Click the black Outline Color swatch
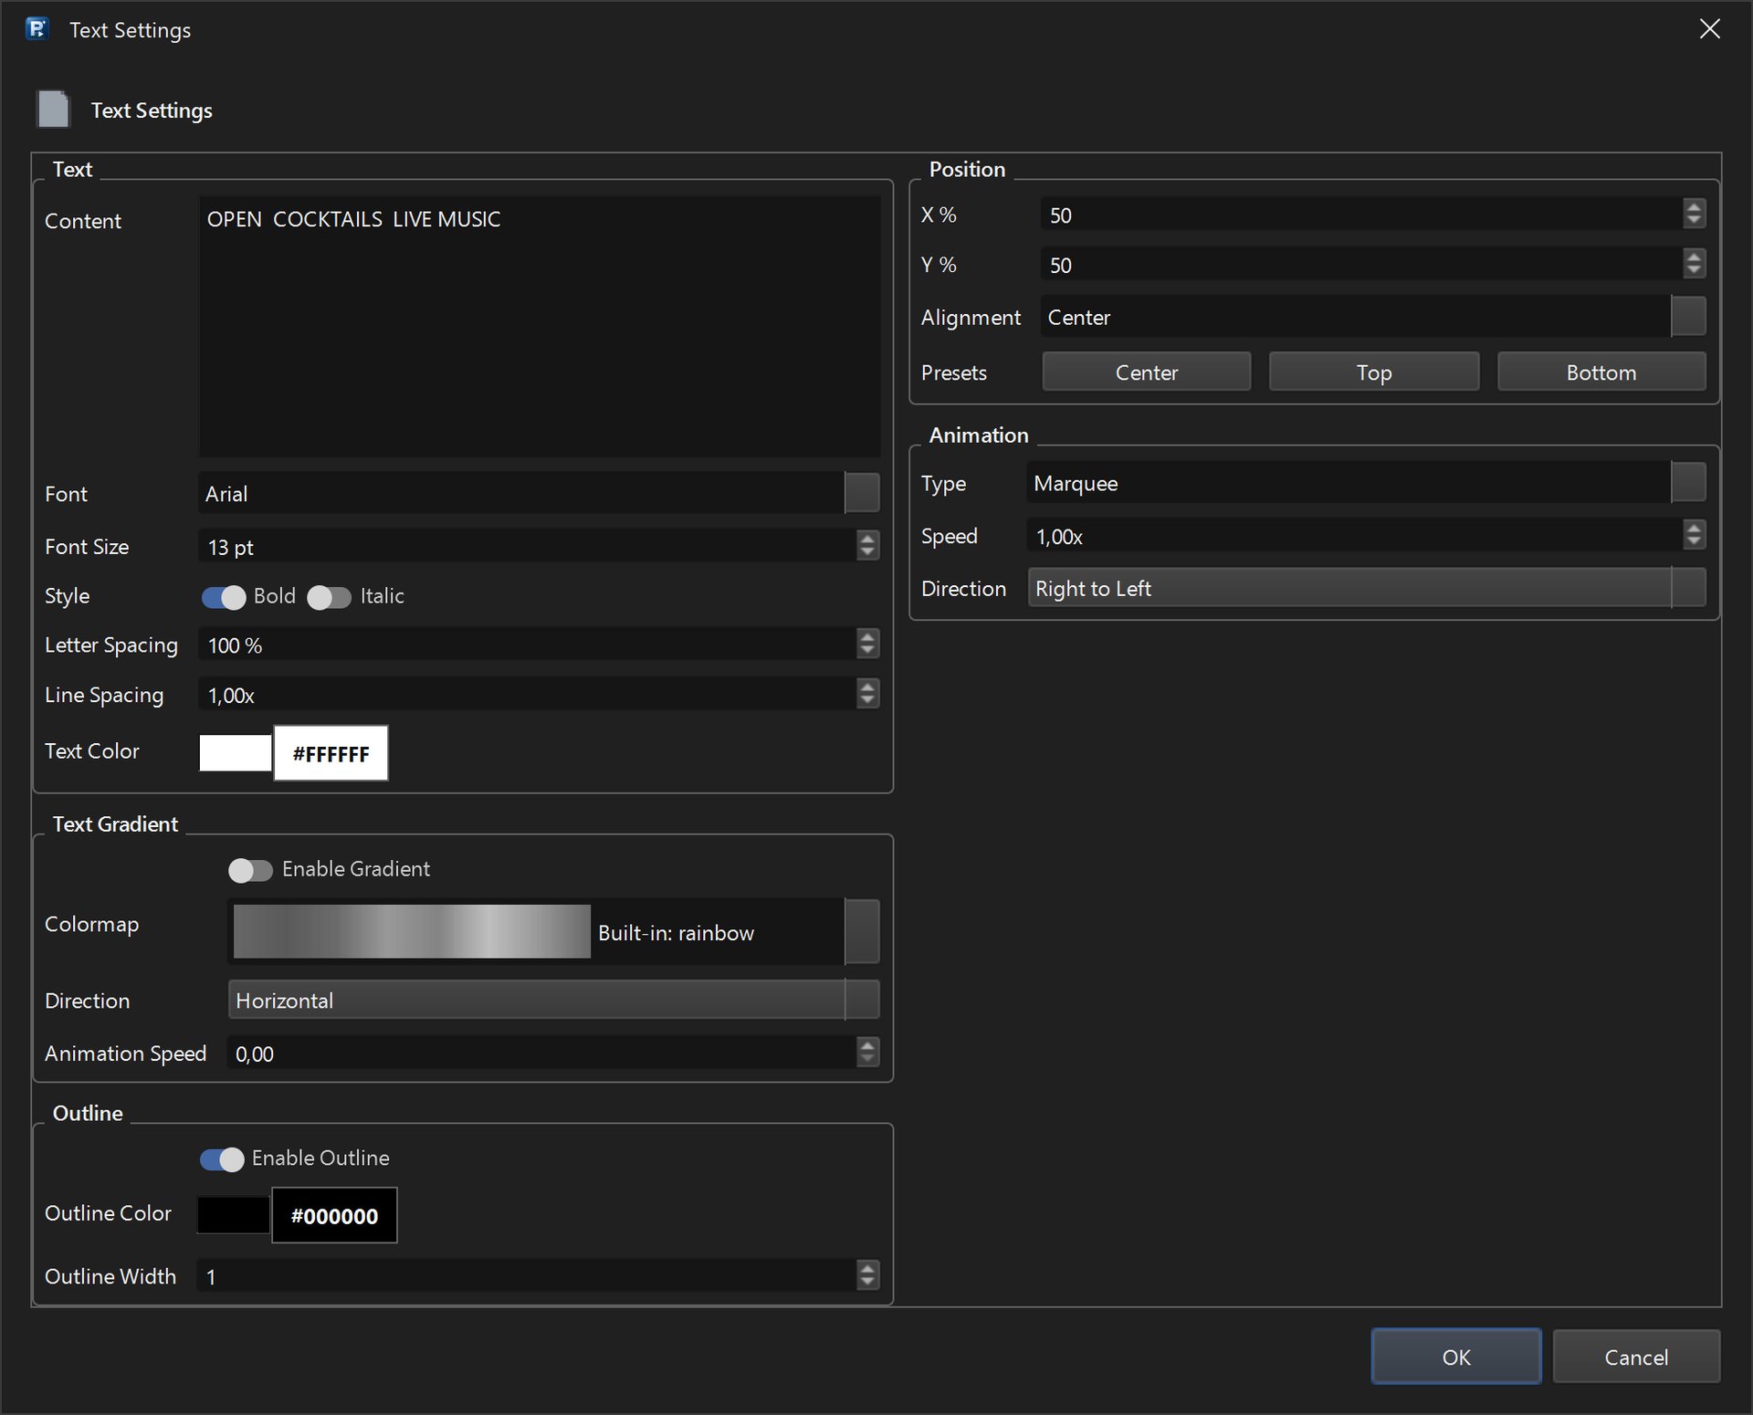Screen dimensions: 1753x1415 (234, 1214)
